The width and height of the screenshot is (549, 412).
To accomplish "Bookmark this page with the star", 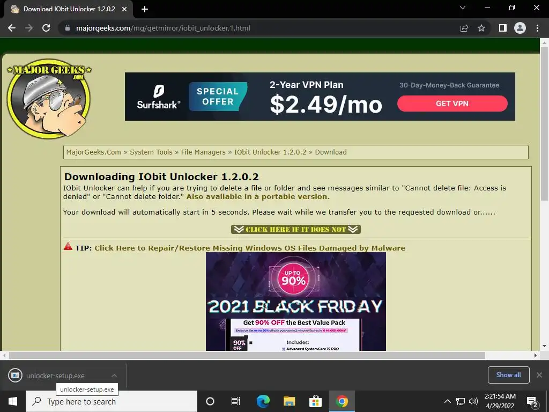I will pos(481,28).
